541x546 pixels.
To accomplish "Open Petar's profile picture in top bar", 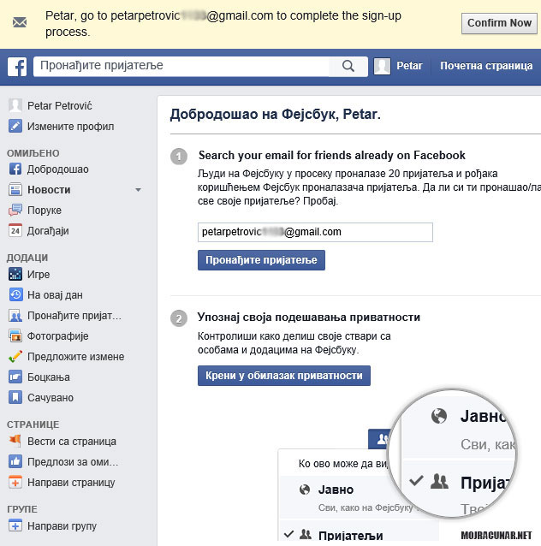I will 382,66.
